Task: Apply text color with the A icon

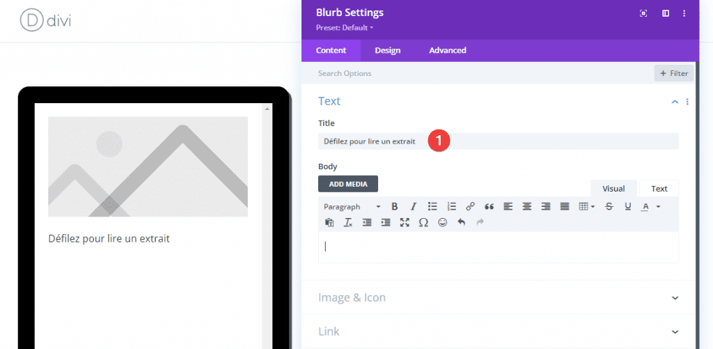Action: coord(645,207)
